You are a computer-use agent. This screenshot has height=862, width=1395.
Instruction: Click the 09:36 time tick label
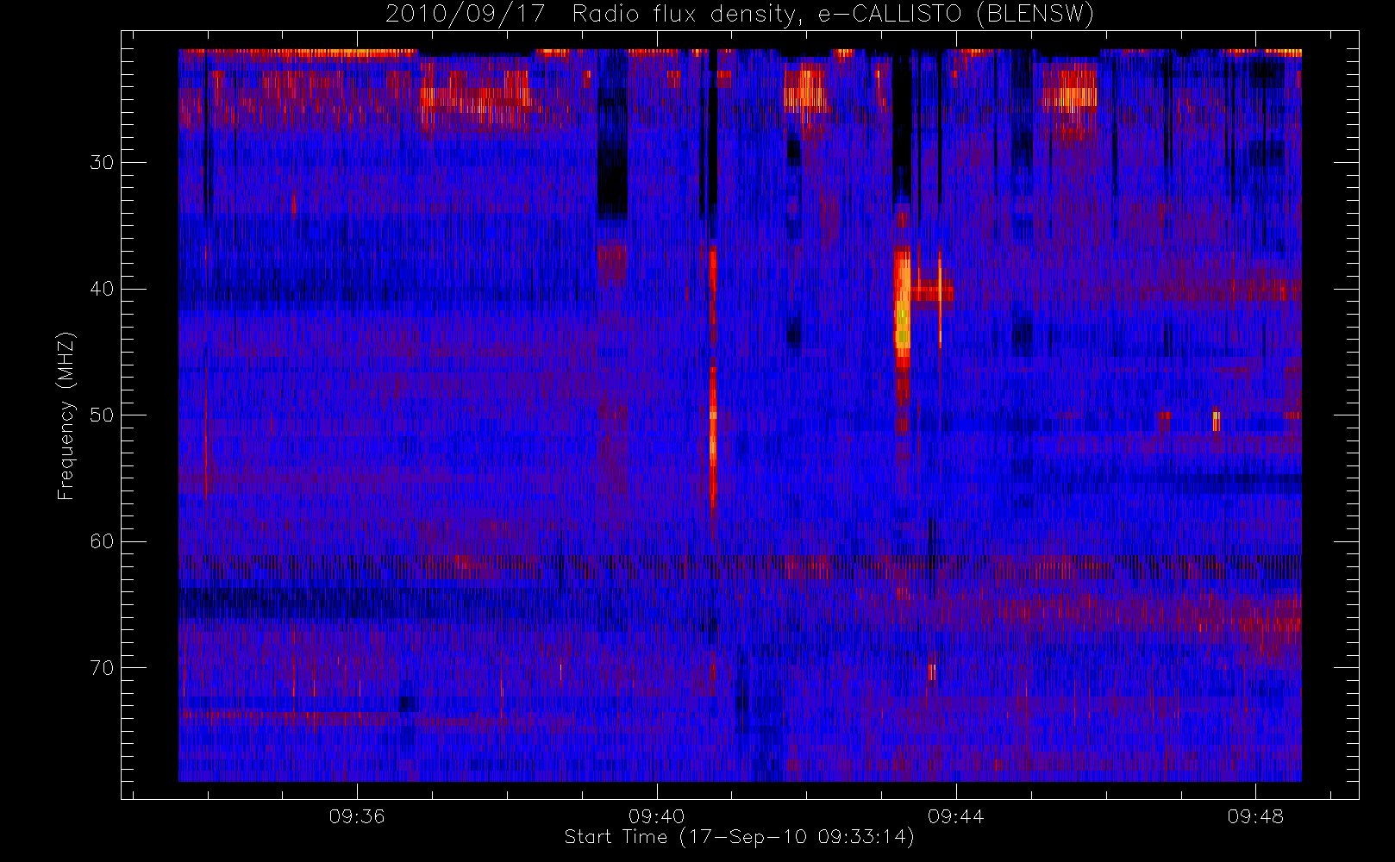357,816
